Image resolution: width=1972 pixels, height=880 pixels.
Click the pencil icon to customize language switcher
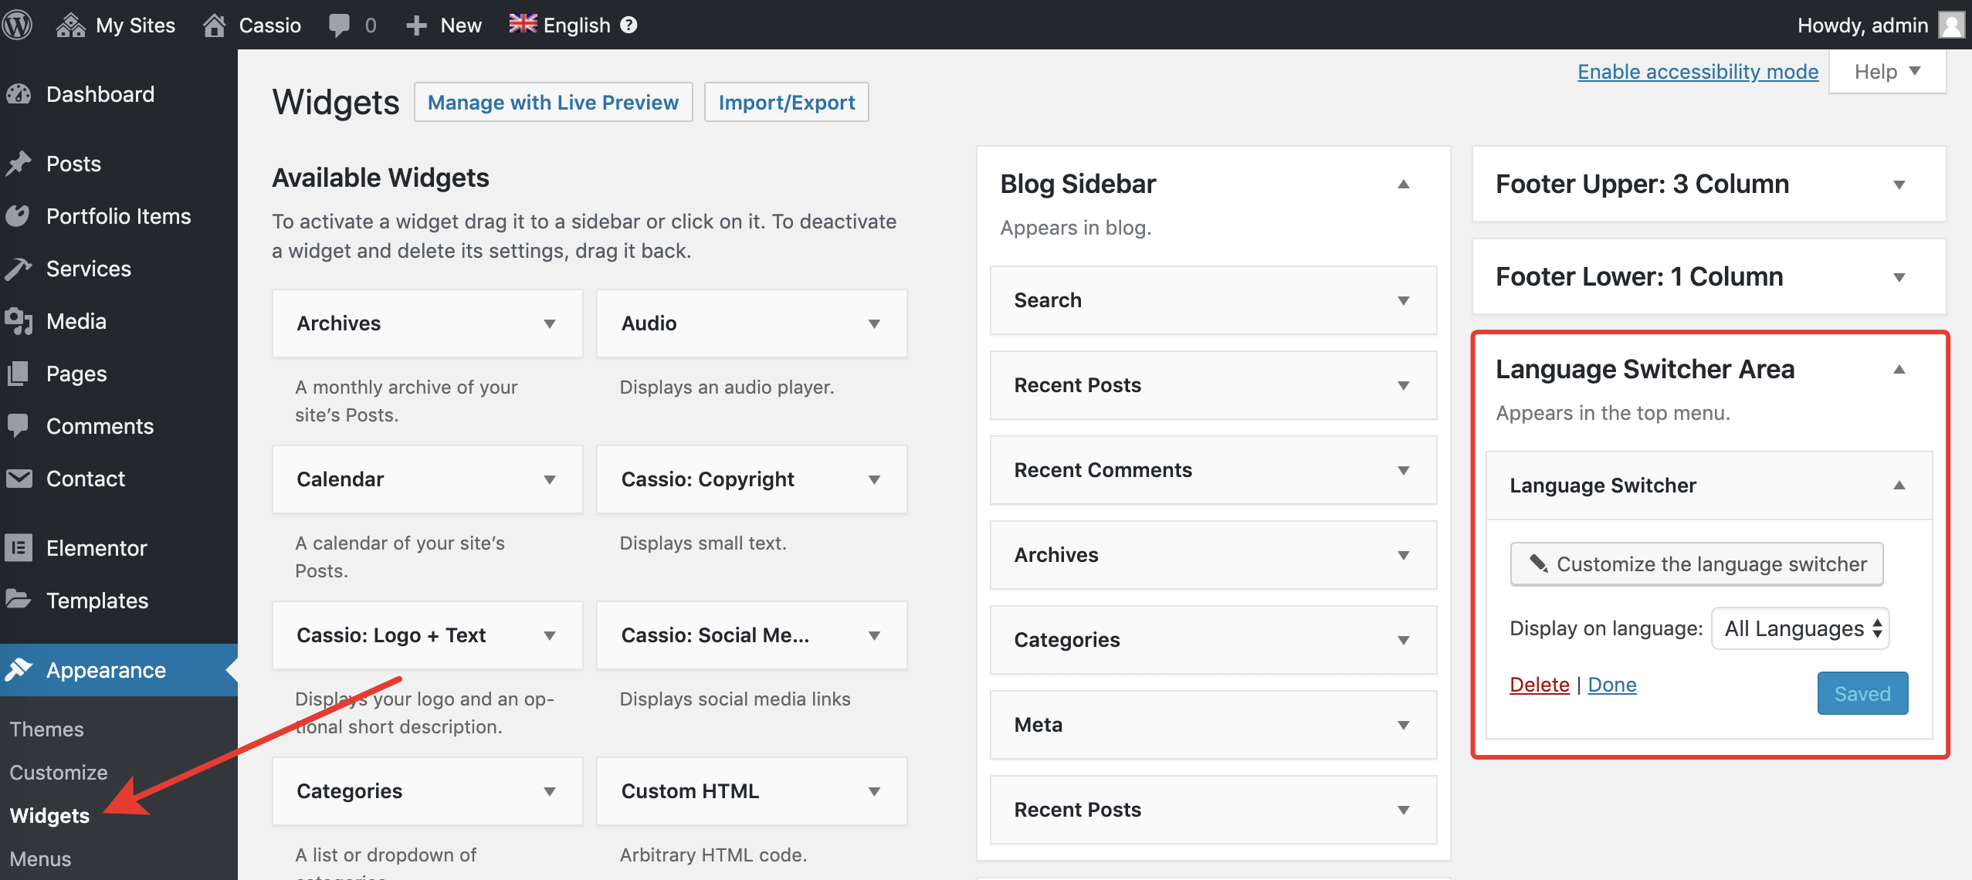coord(1537,564)
